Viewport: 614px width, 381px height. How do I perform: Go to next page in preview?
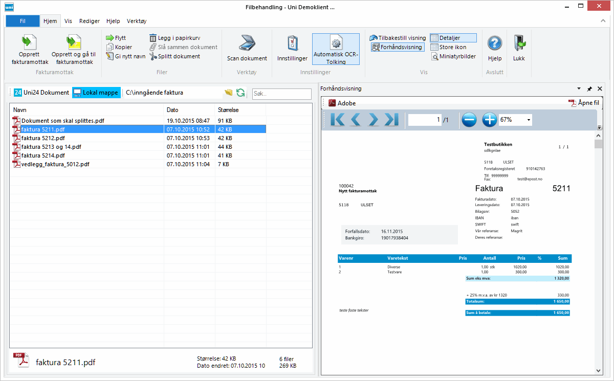point(373,120)
